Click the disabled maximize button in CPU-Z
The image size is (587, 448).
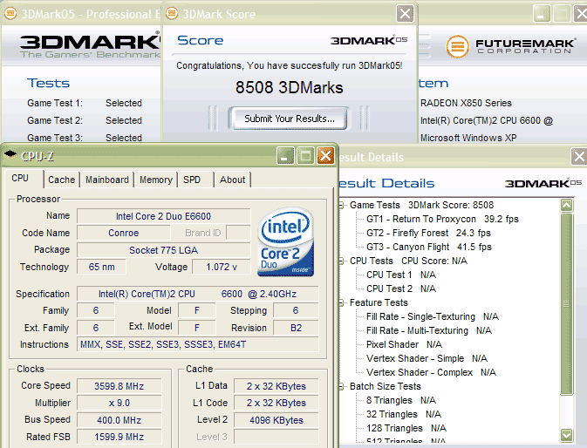pos(305,155)
